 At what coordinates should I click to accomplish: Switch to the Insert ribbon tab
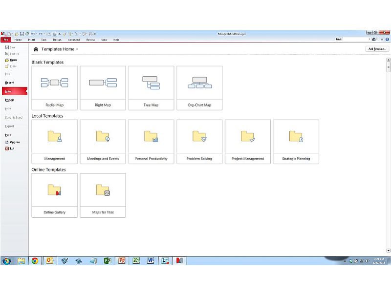coord(31,40)
